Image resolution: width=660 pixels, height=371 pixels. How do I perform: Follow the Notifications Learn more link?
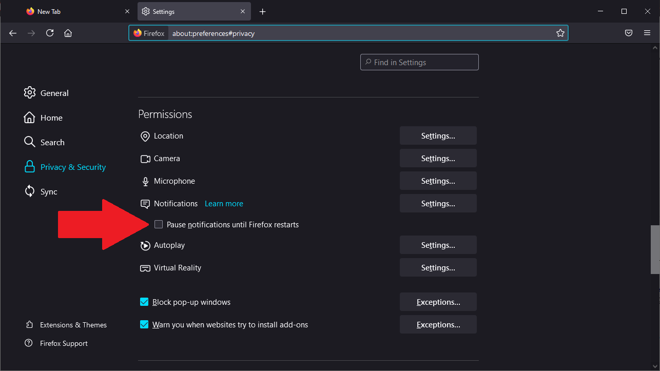(x=224, y=204)
